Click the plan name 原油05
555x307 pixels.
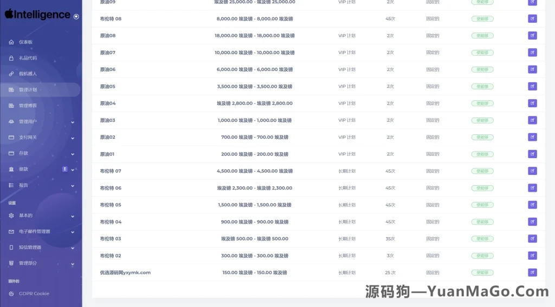click(108, 86)
